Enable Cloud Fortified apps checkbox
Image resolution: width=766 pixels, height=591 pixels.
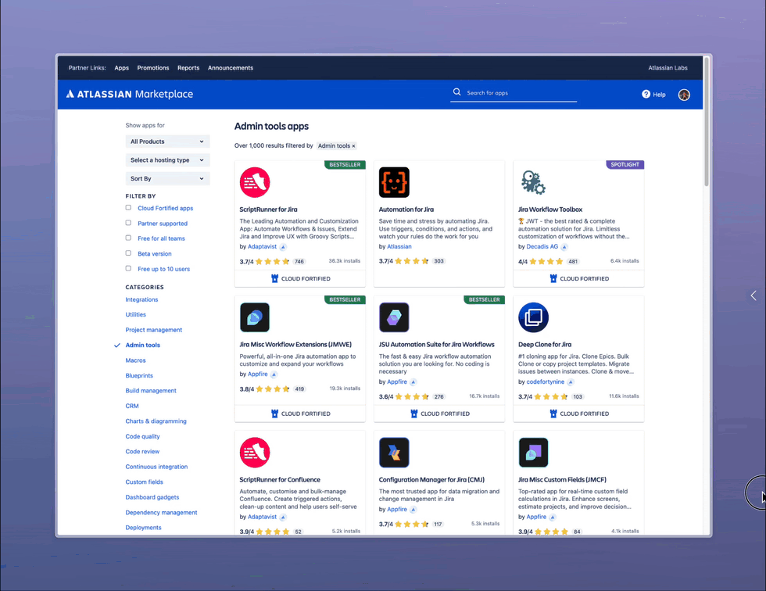pos(128,208)
